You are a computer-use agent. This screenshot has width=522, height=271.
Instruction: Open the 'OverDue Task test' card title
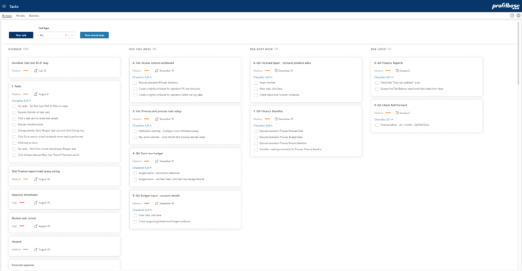point(30,63)
